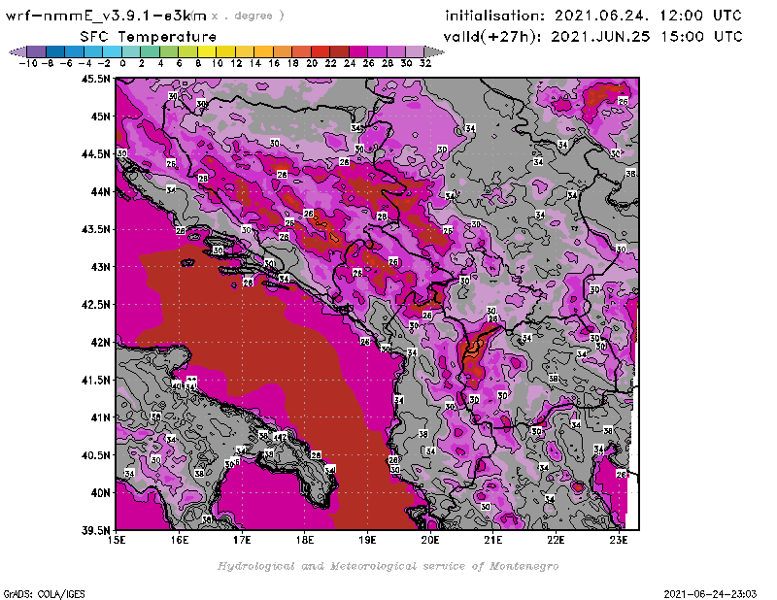Click the 42N latitude axis label
The image size is (777, 600).
click(96, 342)
